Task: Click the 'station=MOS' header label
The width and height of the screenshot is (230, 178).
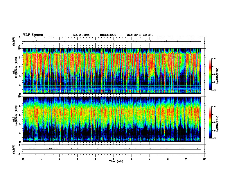Action: [108, 35]
